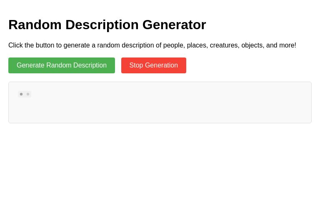Viewport: 320px width, 200px height.
Task: Click the word "Generator" in the page heading
Action: tap(174, 25)
